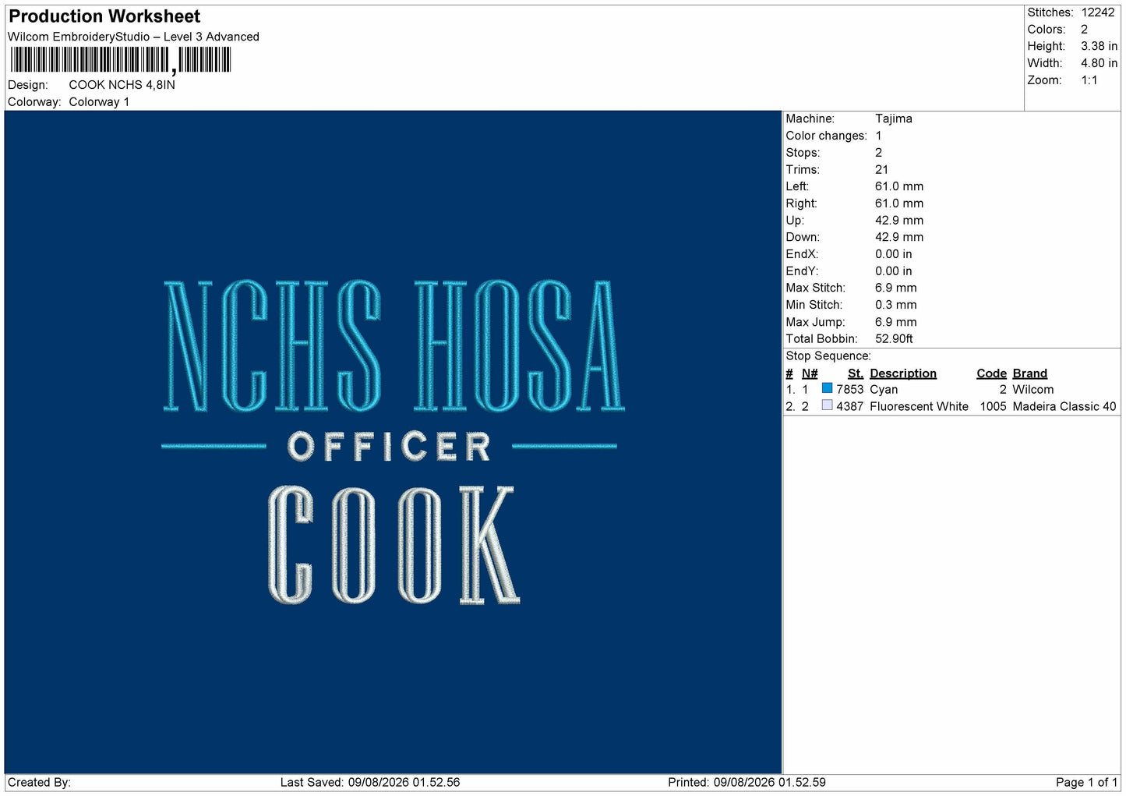Click the embroidered COOK text in preview
Image resolution: width=1126 pixels, height=796 pixels.
coord(394,545)
